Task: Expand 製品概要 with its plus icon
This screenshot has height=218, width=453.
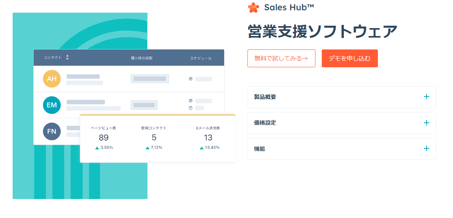Action: click(x=426, y=97)
